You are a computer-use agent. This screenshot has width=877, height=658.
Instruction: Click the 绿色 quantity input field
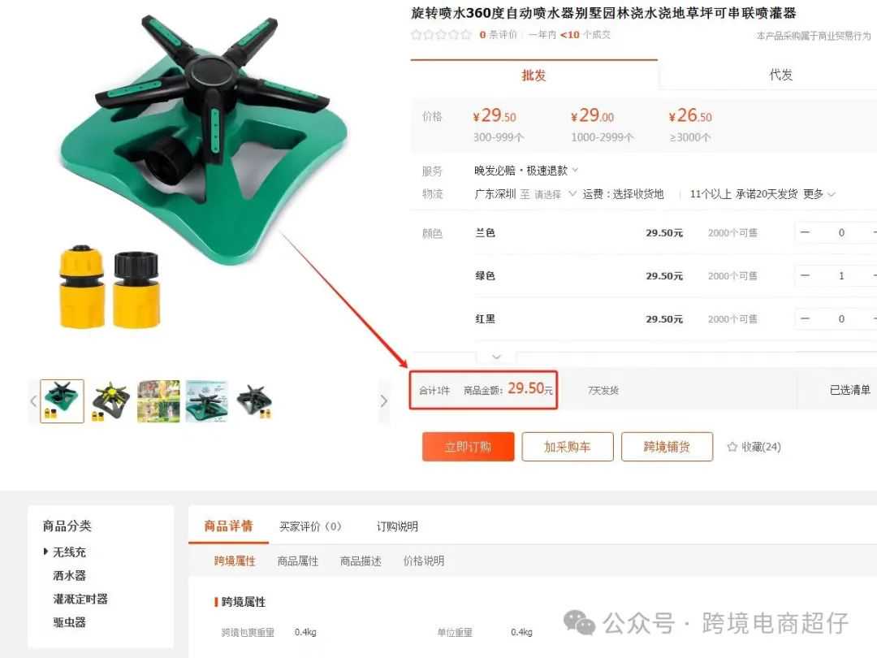[x=841, y=276]
